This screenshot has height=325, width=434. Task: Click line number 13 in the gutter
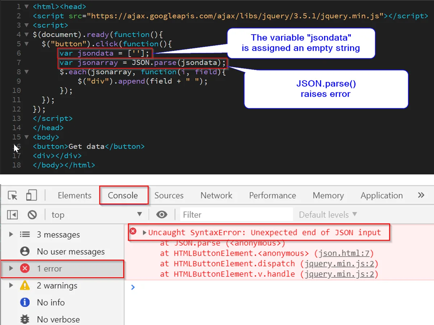[17, 118]
